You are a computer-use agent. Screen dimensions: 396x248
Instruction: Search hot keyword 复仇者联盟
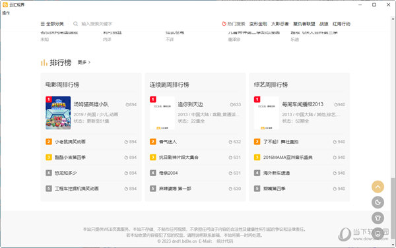304,24
